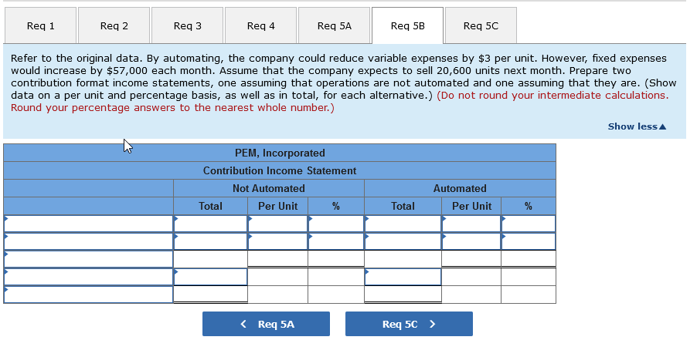Open fifth row label dropdown cell

[x=88, y=295]
